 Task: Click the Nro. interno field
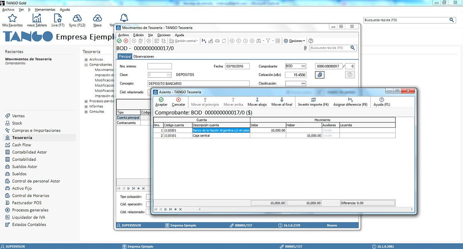click(x=159, y=66)
